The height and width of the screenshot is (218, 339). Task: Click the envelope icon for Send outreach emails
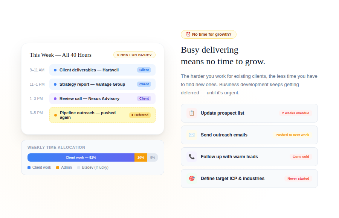[x=192, y=135]
